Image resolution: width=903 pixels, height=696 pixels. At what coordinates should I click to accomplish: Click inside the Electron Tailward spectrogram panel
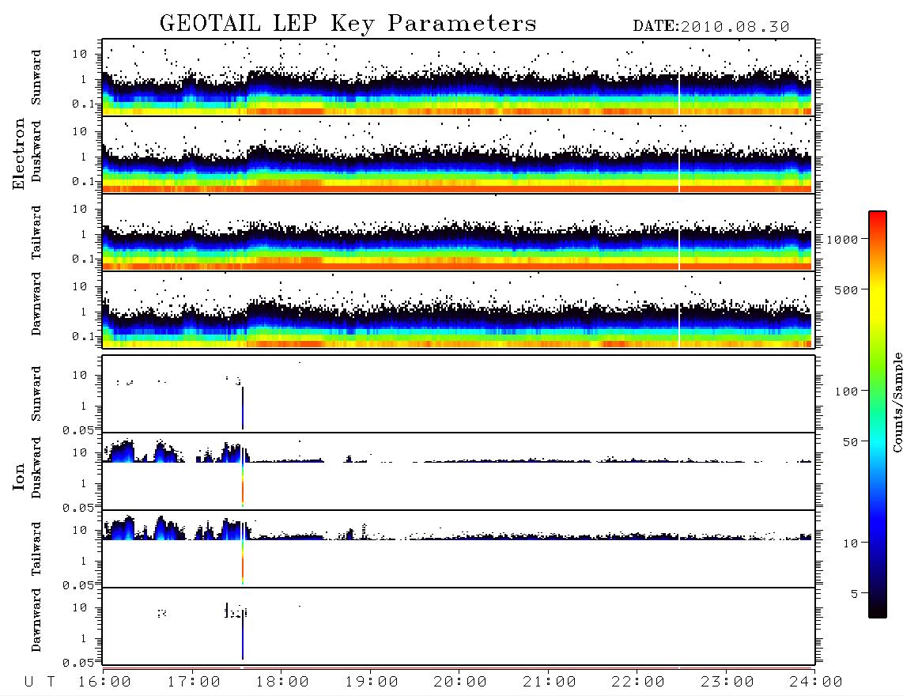(459, 233)
